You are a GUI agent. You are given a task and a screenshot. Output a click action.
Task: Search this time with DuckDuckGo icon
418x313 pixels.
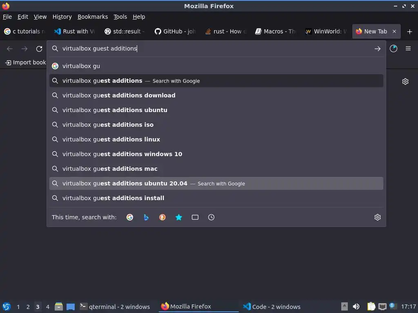coord(162,217)
